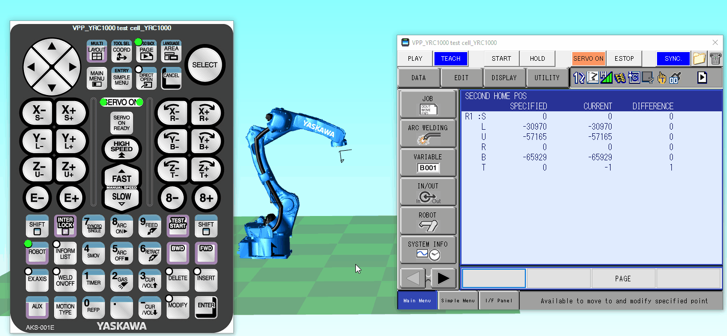The height and width of the screenshot is (336, 727).
Task: Open the UTILITY dropdown menu
Action: [x=547, y=78]
